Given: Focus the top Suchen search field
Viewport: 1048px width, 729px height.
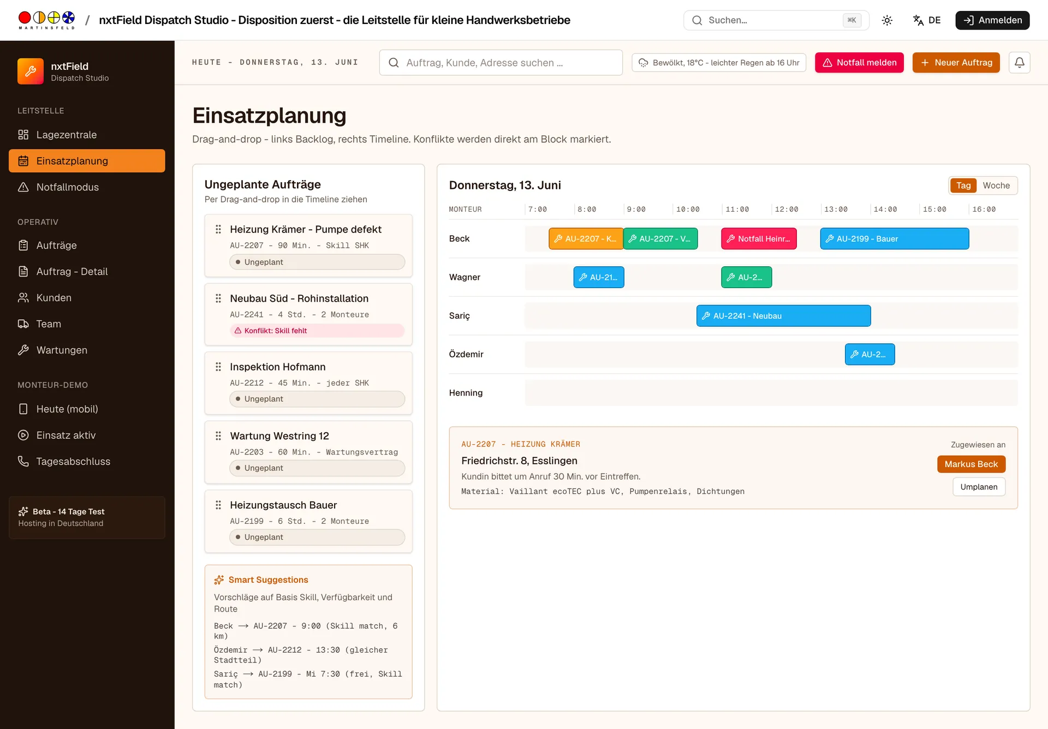Looking at the screenshot, I should (776, 20).
